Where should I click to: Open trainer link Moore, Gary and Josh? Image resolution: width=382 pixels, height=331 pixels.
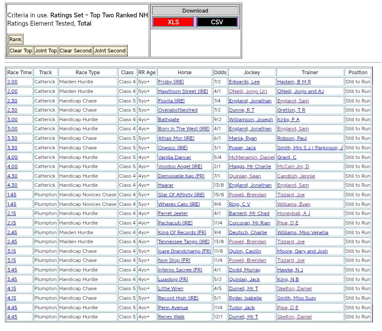pyautogui.click(x=302, y=251)
